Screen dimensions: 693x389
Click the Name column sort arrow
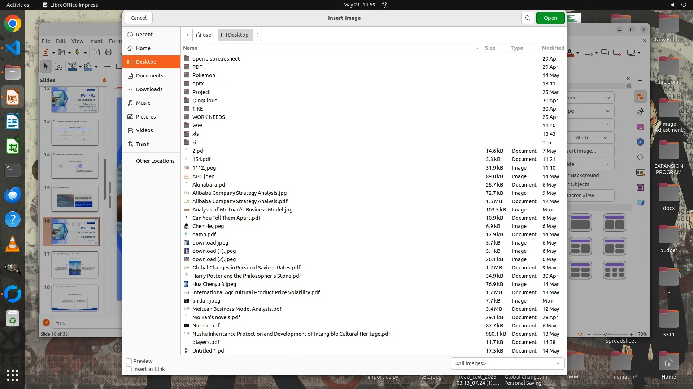(477, 48)
